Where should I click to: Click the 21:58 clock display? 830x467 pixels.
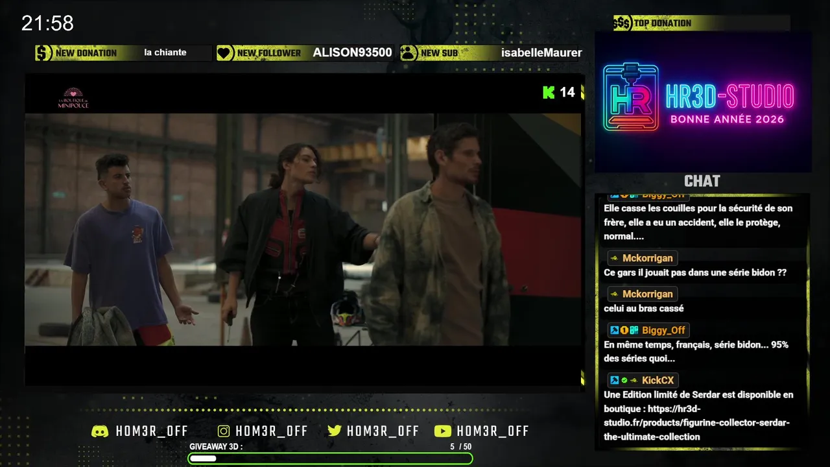[47, 23]
